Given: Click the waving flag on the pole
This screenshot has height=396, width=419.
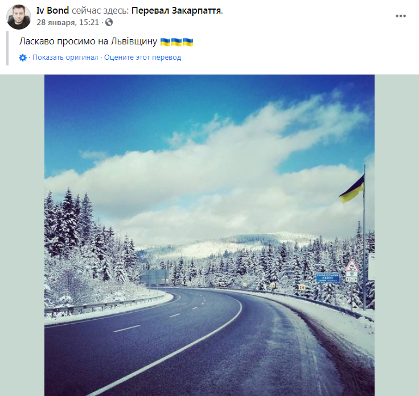Looking at the screenshot, I should (x=352, y=189).
